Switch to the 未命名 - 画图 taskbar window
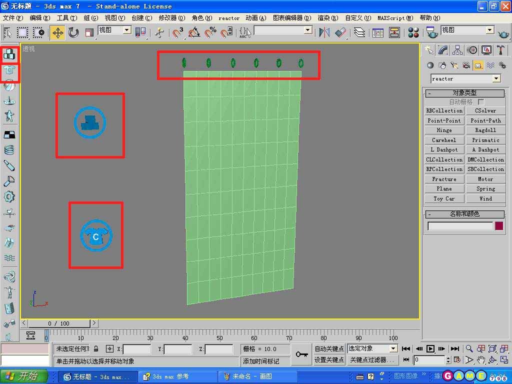The image size is (512, 384). point(257,376)
